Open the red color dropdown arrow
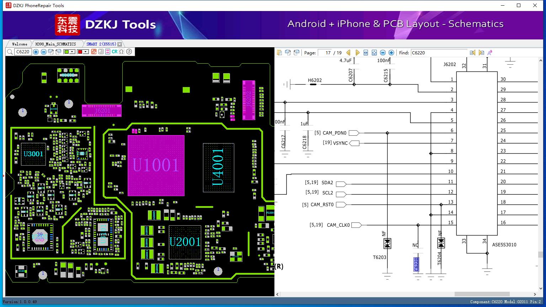546x307 pixels. [86, 52]
